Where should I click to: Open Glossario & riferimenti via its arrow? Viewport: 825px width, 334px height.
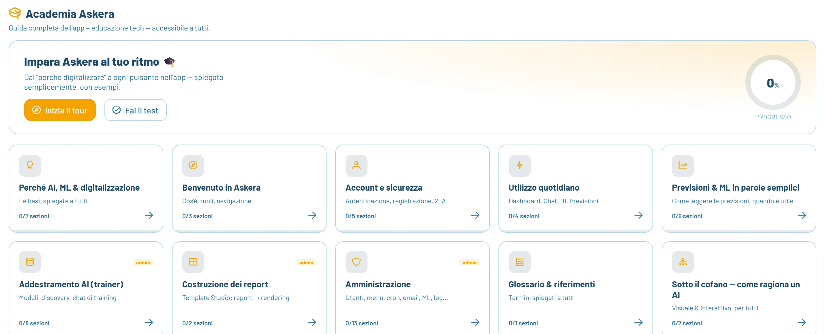(638, 322)
